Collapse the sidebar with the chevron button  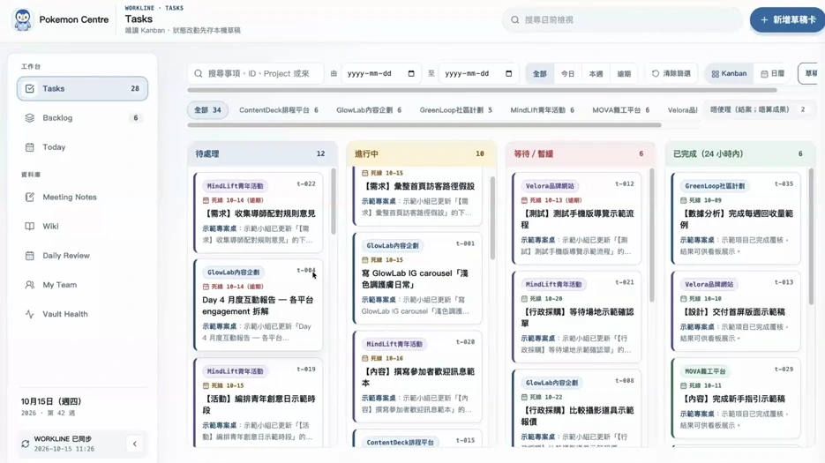135,444
